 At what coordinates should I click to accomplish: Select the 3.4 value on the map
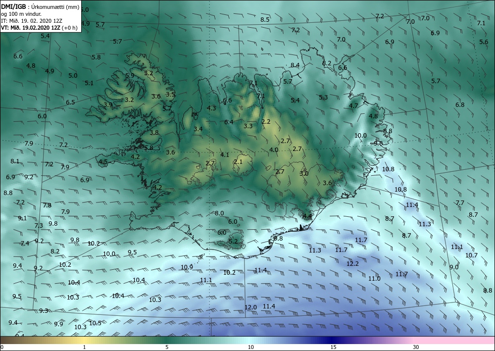click(198, 129)
